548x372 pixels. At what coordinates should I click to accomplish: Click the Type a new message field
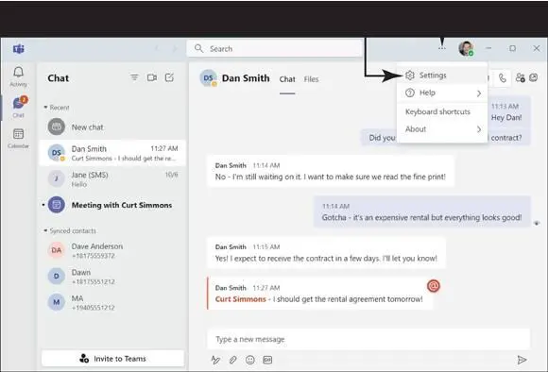pos(368,339)
